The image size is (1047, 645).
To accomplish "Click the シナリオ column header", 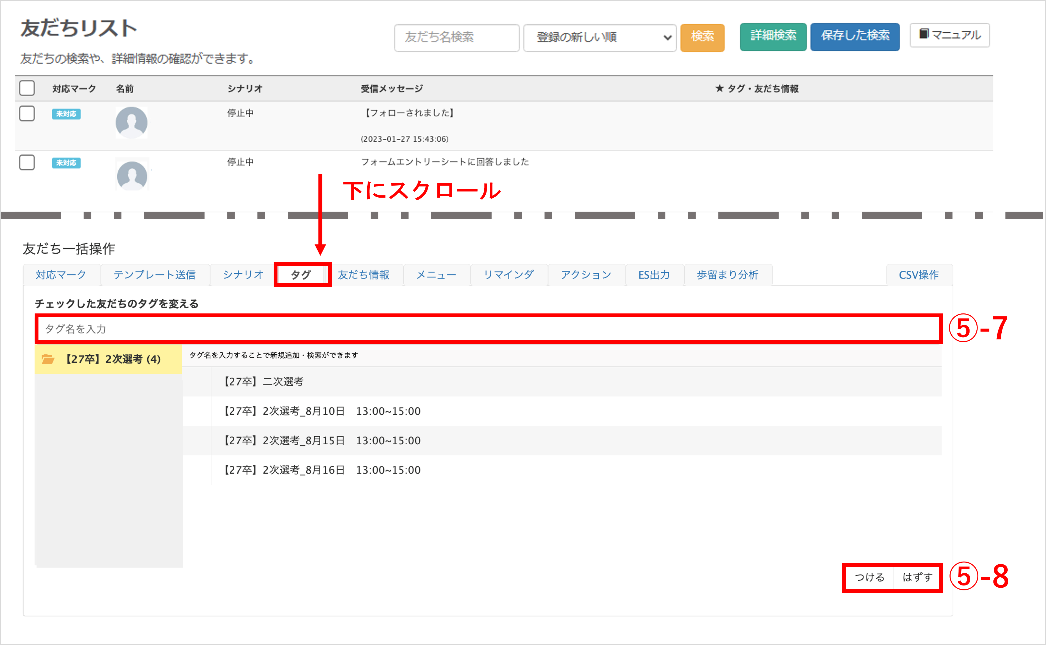I will click(245, 89).
